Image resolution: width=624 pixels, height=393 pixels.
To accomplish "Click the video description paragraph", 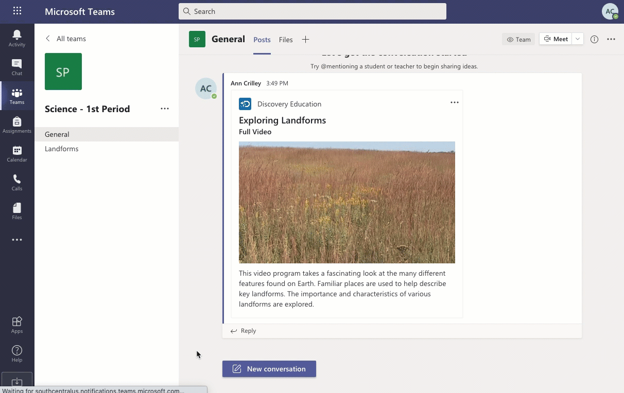I will [x=342, y=289].
